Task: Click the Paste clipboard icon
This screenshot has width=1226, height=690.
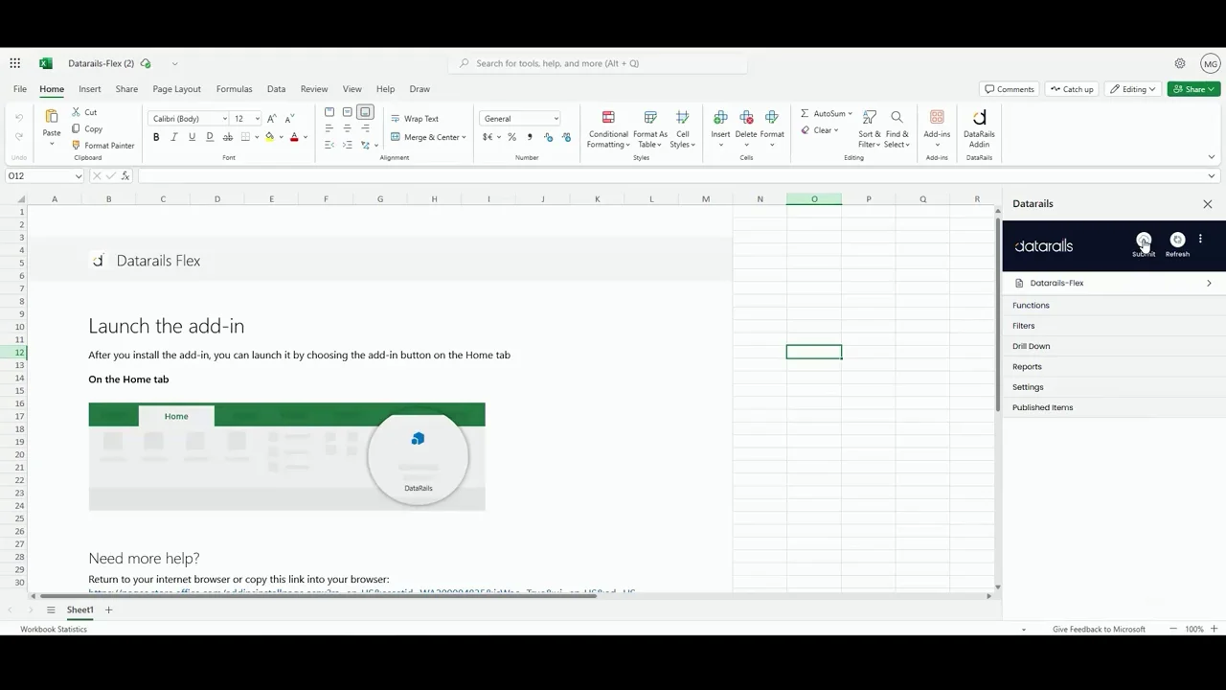Action: [x=52, y=117]
